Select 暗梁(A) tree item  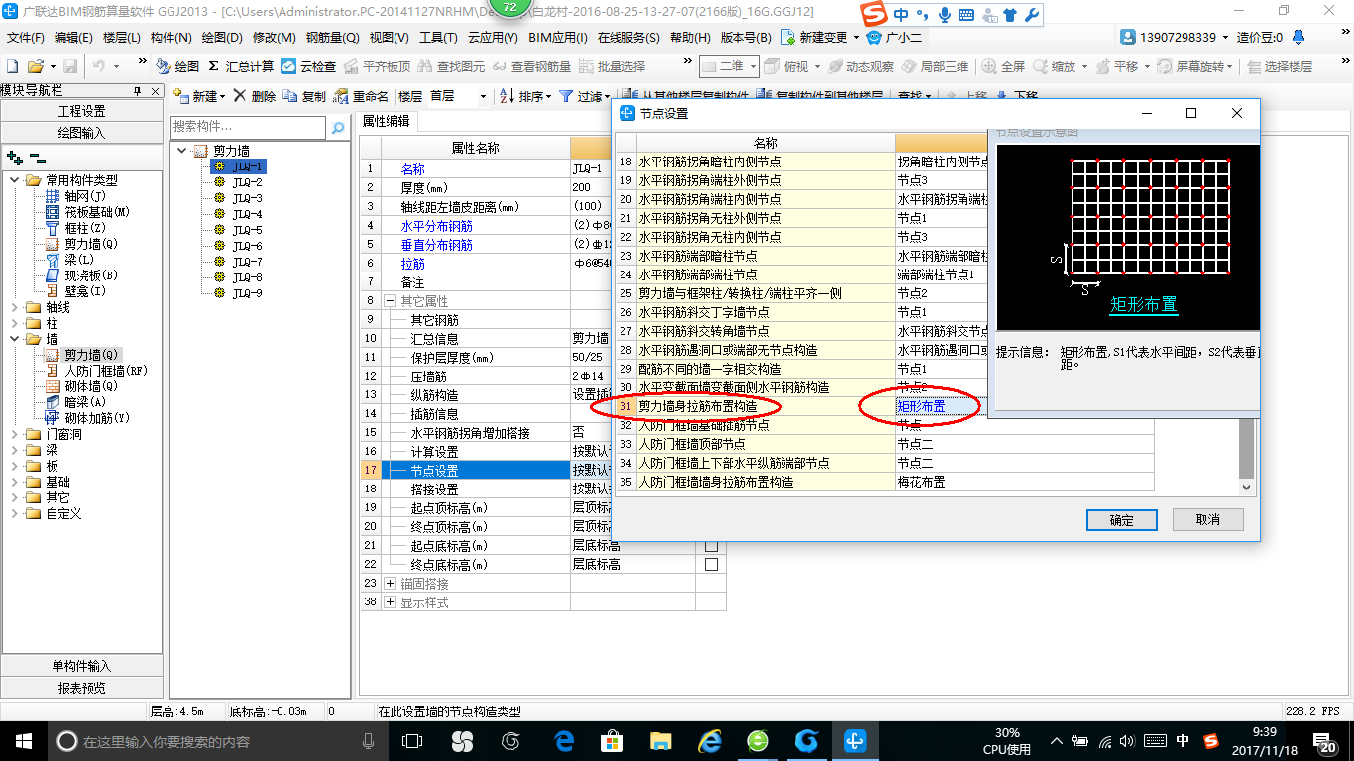tap(76, 402)
